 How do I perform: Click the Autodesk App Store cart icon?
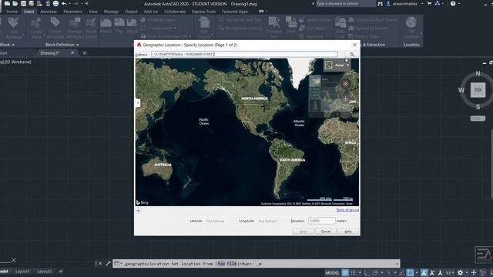[x=429, y=4]
